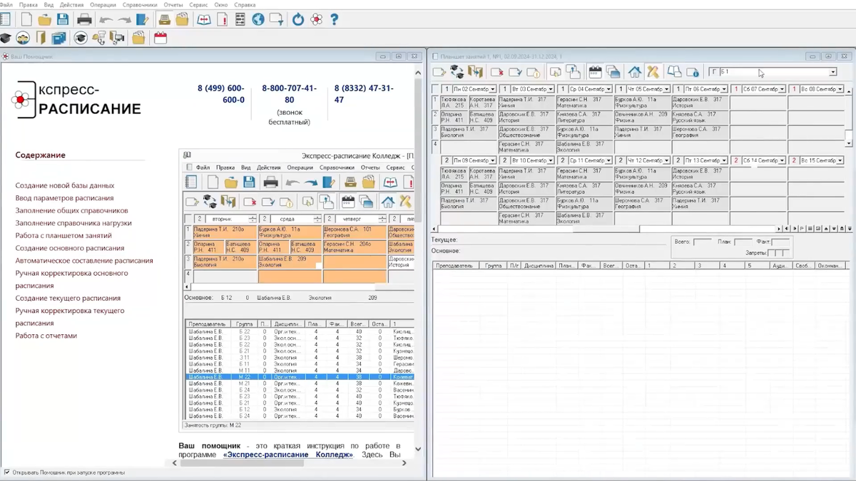
Task: Click the graduation caps swap icon in planner
Action: click(x=457, y=72)
